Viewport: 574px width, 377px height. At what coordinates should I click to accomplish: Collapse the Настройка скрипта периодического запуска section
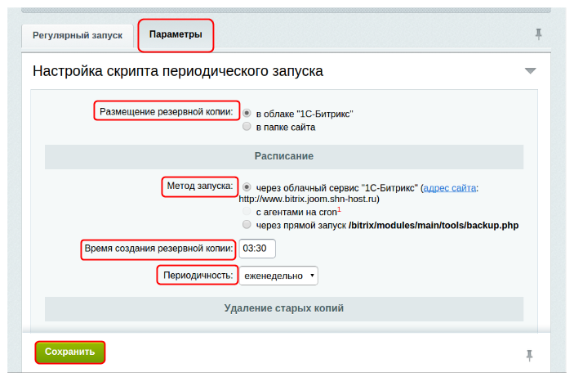click(x=530, y=71)
